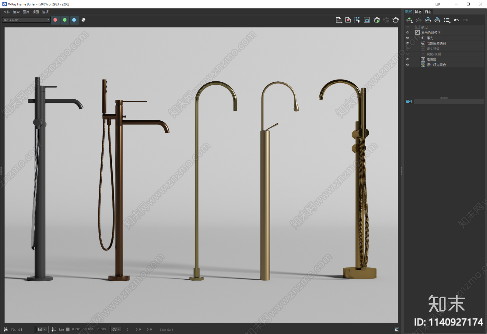487x334 pixels.
Task: Switch to the 图层 tab
Action: pyautogui.click(x=408, y=12)
